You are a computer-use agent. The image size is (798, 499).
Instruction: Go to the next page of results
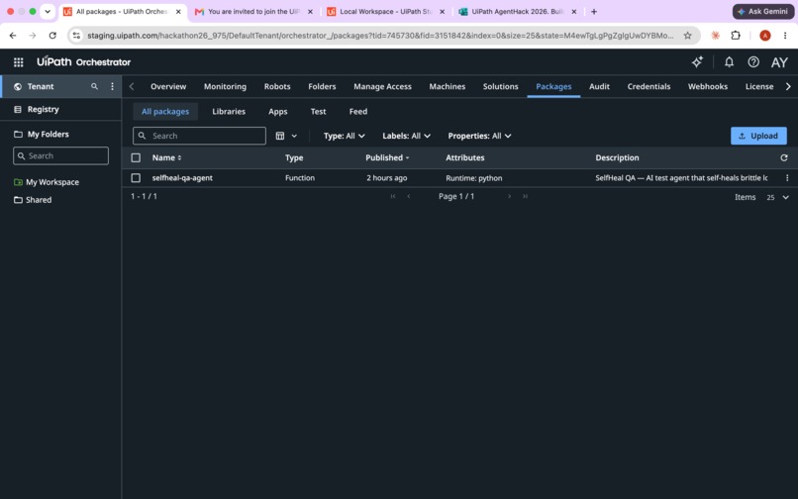pos(509,196)
